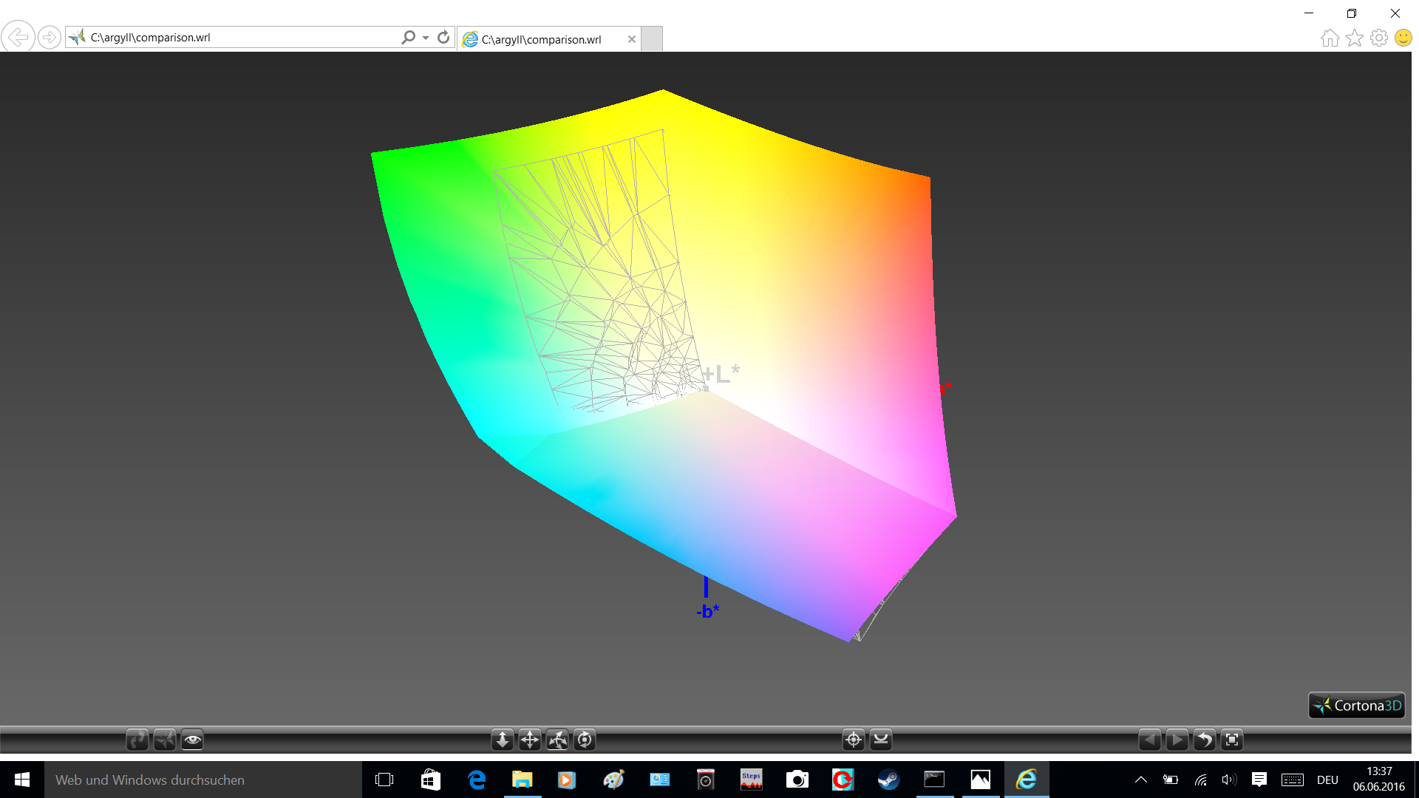Fit the scene to the window
Image resolution: width=1419 pixels, height=798 pixels.
1232,740
